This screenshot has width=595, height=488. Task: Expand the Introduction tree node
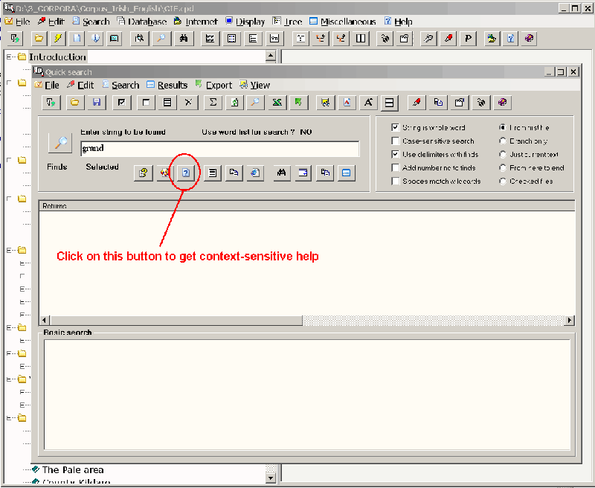pyautogui.click(x=10, y=57)
